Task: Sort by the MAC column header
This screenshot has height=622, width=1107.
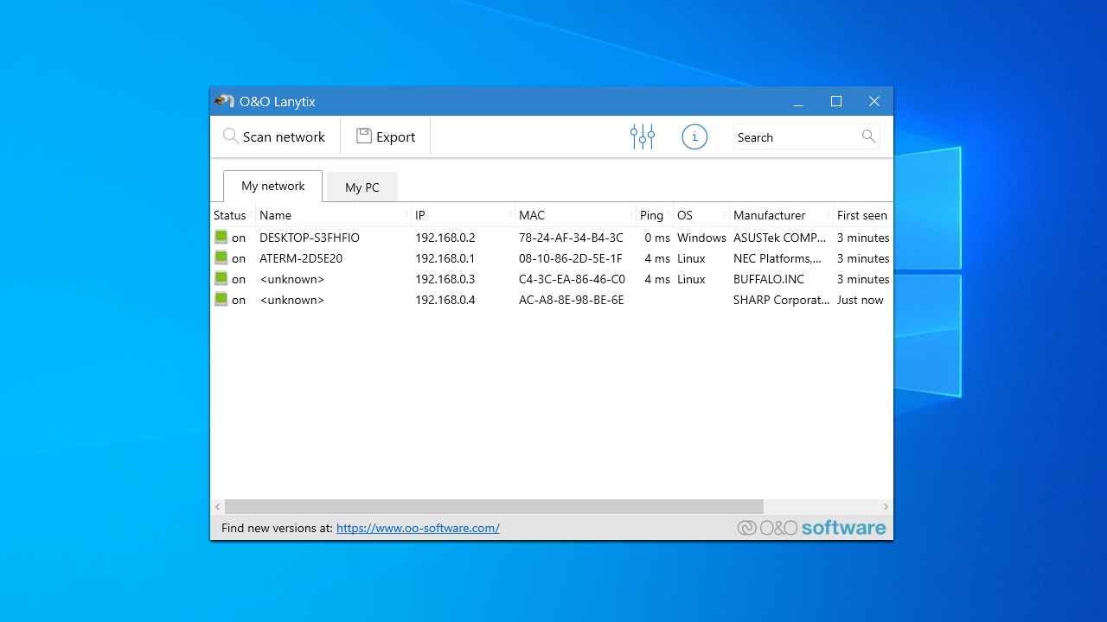Action: click(x=575, y=215)
